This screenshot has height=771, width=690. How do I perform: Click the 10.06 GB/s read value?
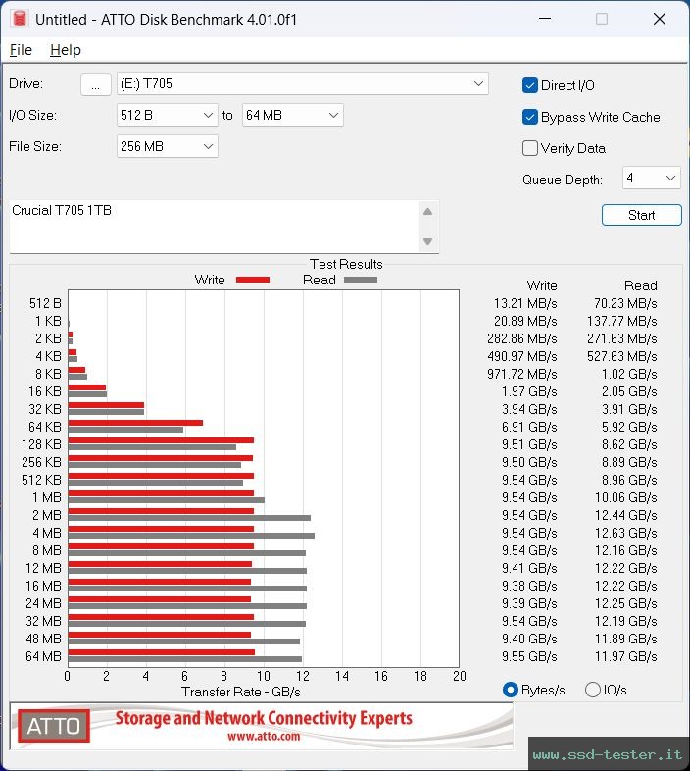pos(625,497)
